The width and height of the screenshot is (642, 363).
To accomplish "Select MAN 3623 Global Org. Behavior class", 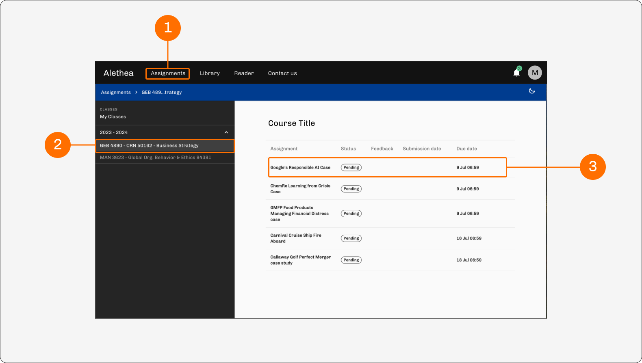I will point(165,158).
